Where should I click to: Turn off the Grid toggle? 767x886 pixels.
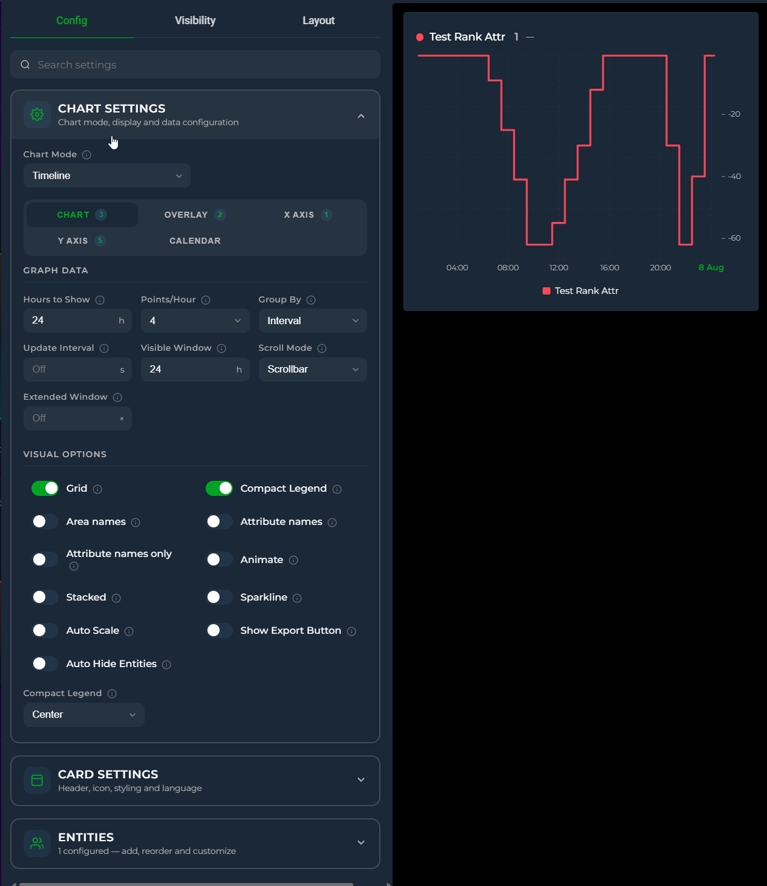(x=45, y=488)
